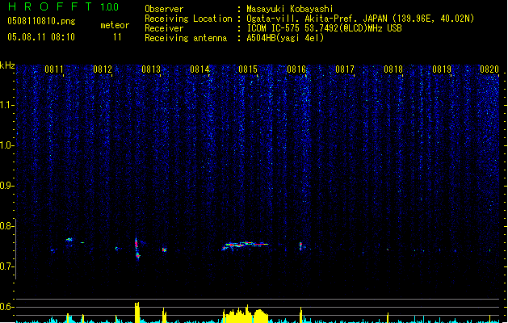Select the file name 0508110810.png
Screen dimensions: 508x323
coord(41,21)
